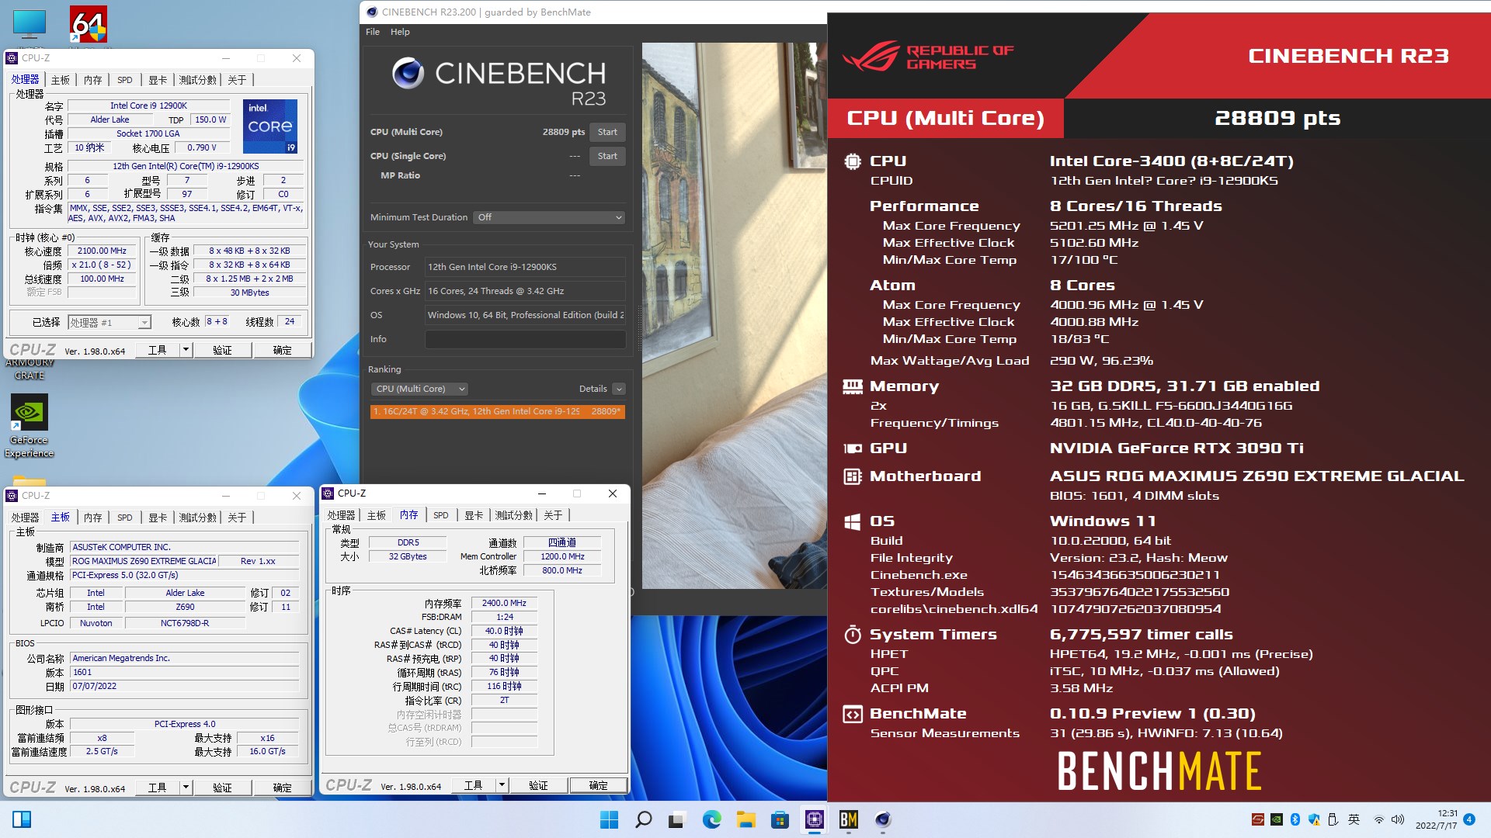This screenshot has height=838, width=1491.
Task: Click the Cinebench Info input field
Action: [x=525, y=339]
